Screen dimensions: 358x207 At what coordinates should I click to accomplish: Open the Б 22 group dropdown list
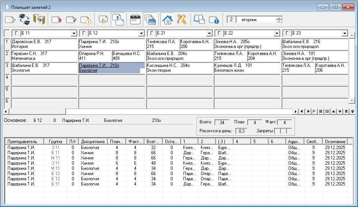coord(277,33)
